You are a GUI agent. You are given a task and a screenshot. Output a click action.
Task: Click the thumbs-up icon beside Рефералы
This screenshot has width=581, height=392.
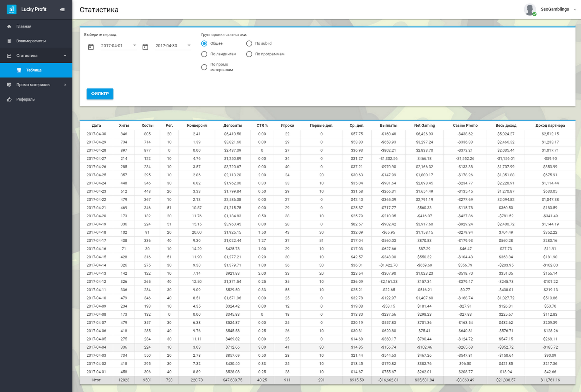9,100
